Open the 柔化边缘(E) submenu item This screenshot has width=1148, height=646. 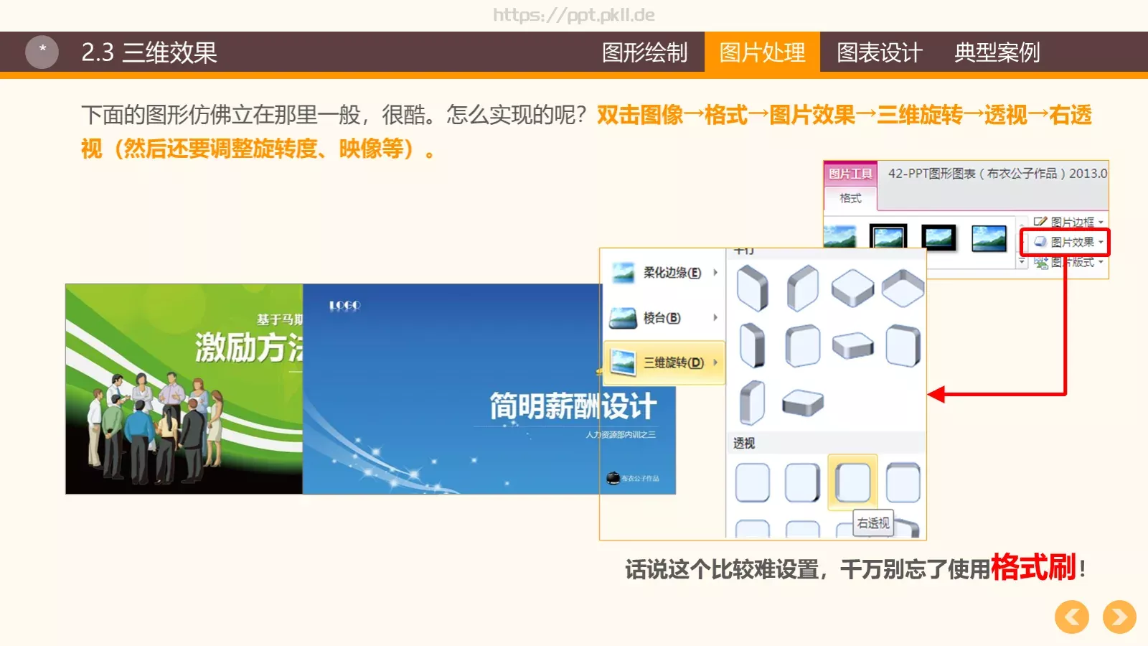click(662, 273)
